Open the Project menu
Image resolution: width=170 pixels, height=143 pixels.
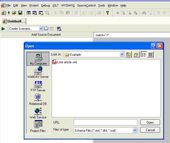pos(34,5)
